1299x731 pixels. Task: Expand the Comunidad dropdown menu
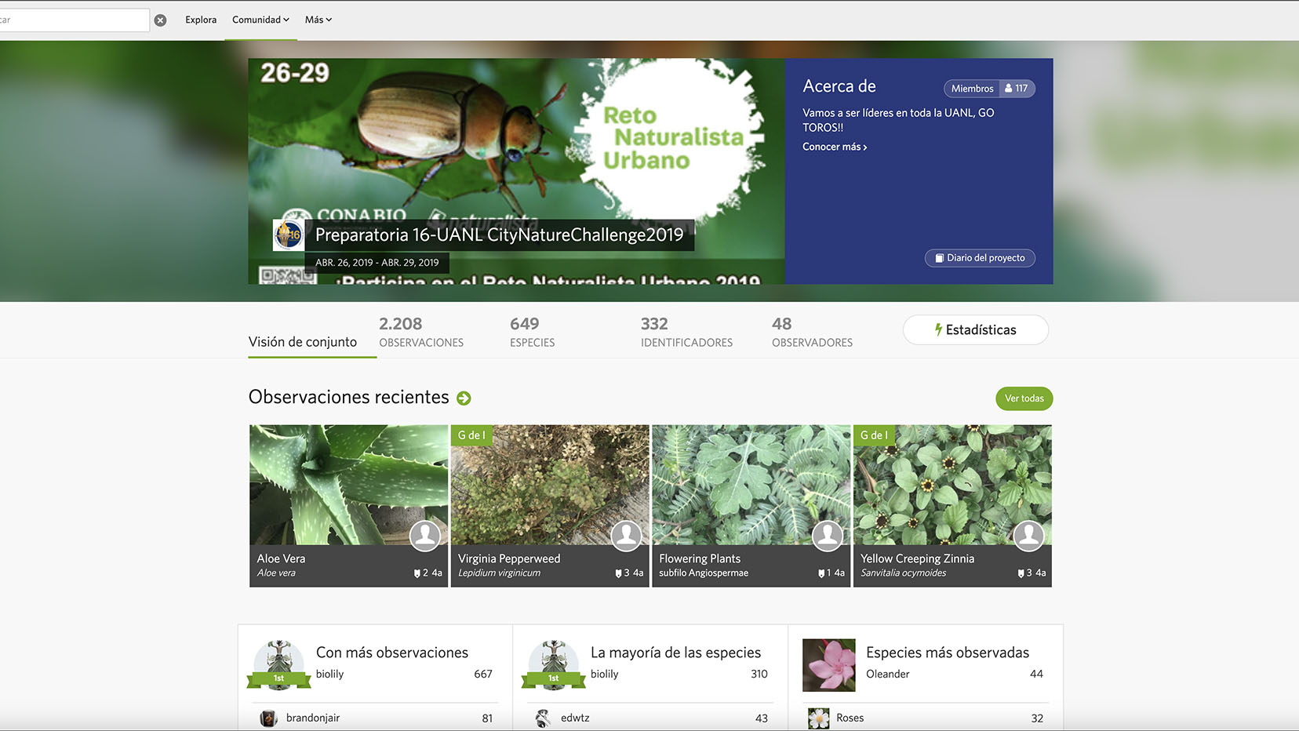click(260, 19)
